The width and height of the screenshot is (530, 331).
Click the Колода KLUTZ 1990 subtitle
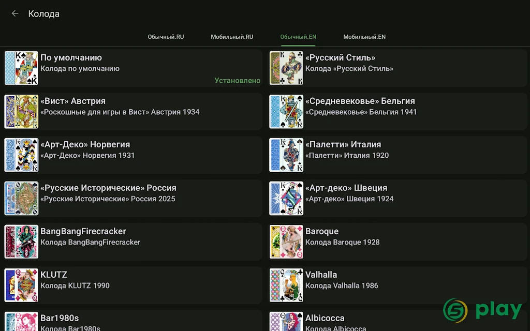point(75,285)
